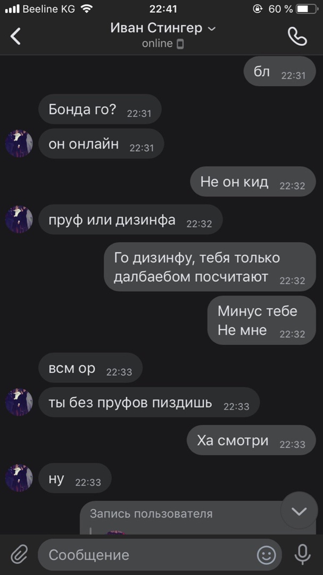Screen dimensions: 323x575
Task: Tap the microphone voice message icon
Action: click(x=302, y=554)
